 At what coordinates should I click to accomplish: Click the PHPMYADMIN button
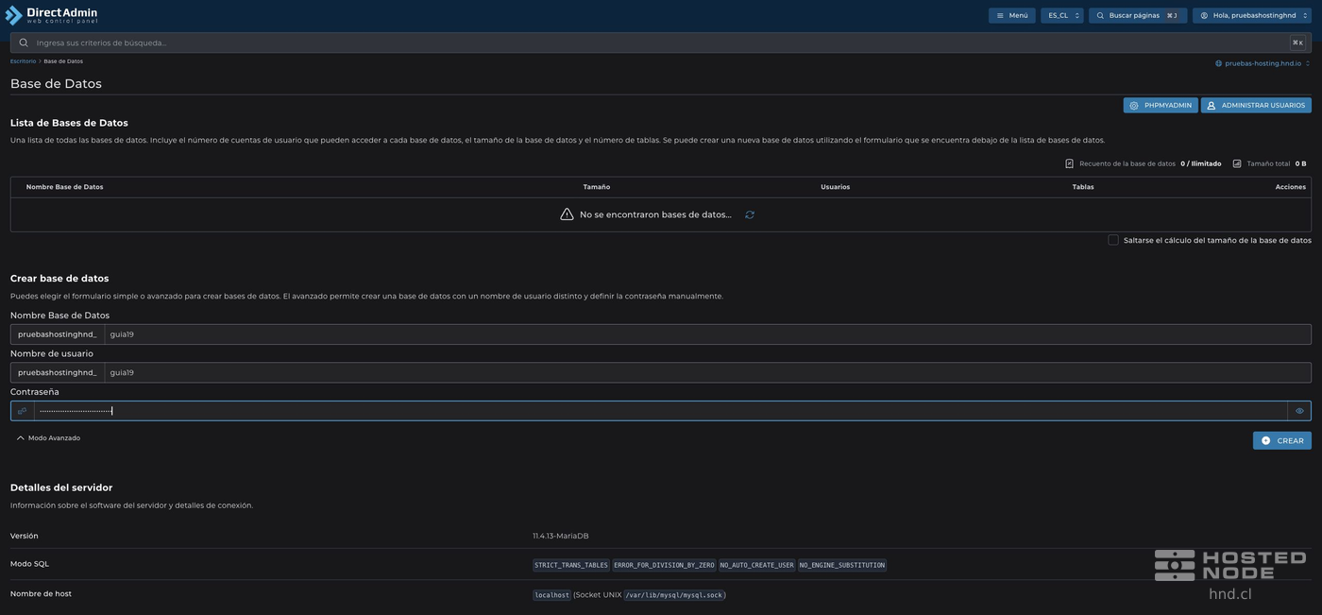[1161, 105]
